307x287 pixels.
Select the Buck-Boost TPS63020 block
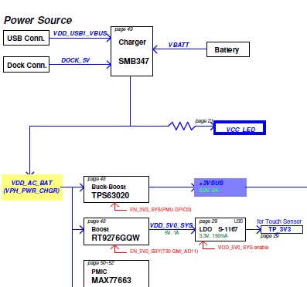coord(116,190)
